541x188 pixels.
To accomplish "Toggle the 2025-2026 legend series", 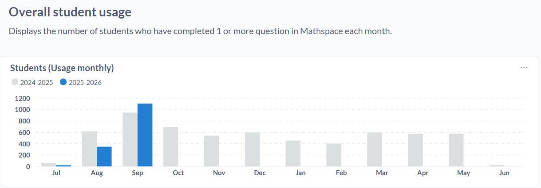I will pyautogui.click(x=85, y=82).
